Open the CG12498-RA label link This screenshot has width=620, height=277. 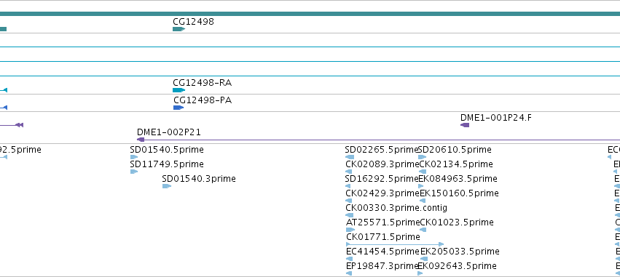coord(202,83)
